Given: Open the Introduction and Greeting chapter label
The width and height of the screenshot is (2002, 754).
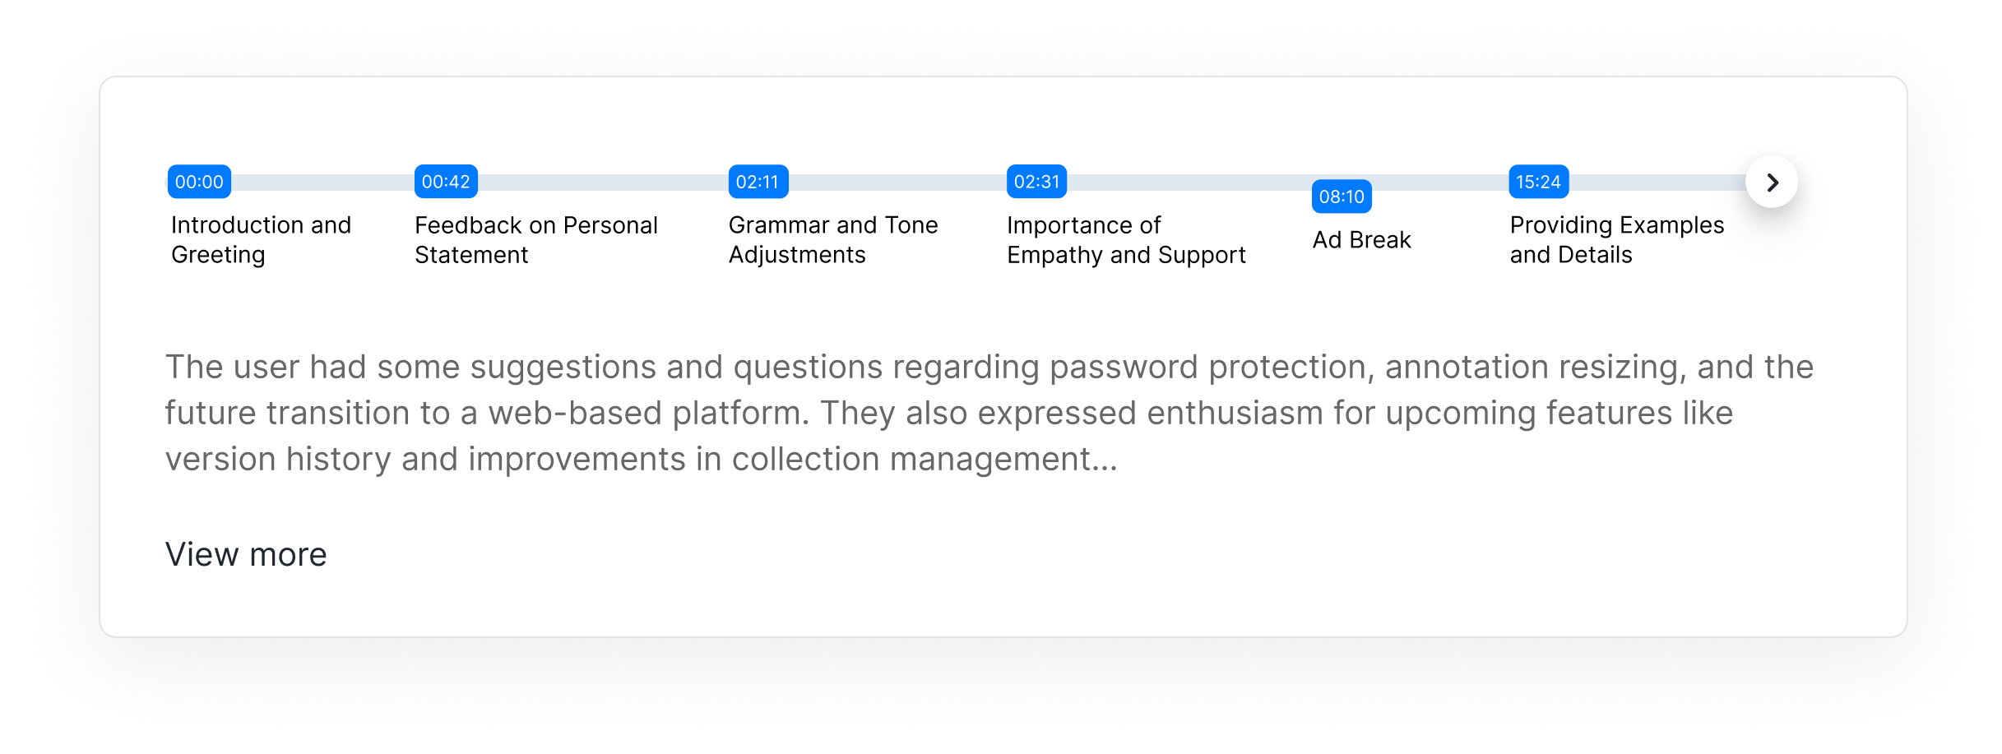Looking at the screenshot, I should (x=261, y=239).
